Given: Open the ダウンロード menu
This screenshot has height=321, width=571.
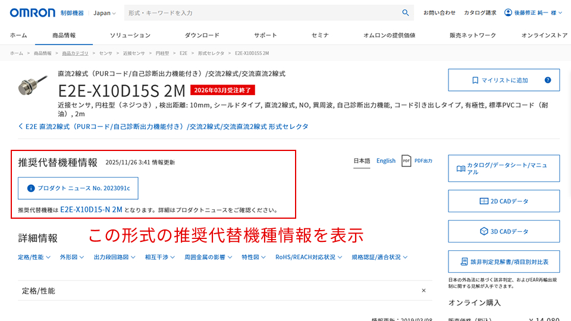Looking at the screenshot, I should 202,35.
